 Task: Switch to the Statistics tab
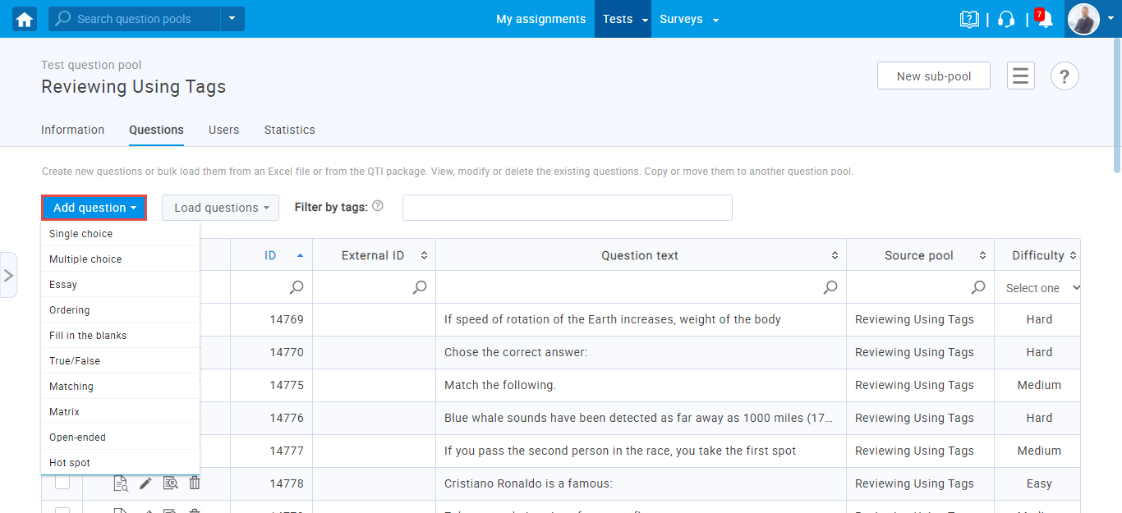click(289, 130)
